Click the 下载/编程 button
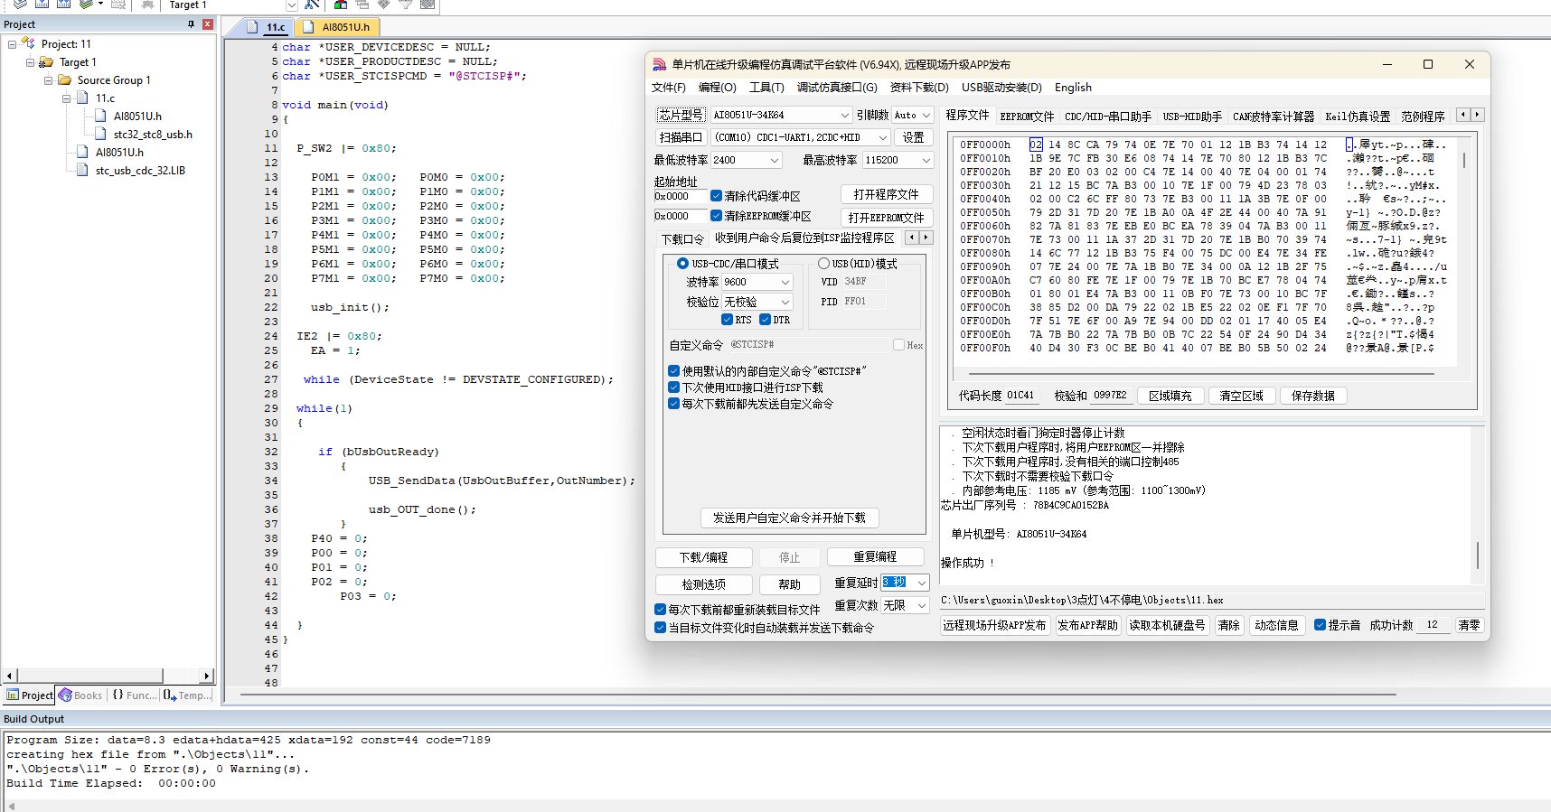The height and width of the screenshot is (812, 1551). (x=703, y=557)
